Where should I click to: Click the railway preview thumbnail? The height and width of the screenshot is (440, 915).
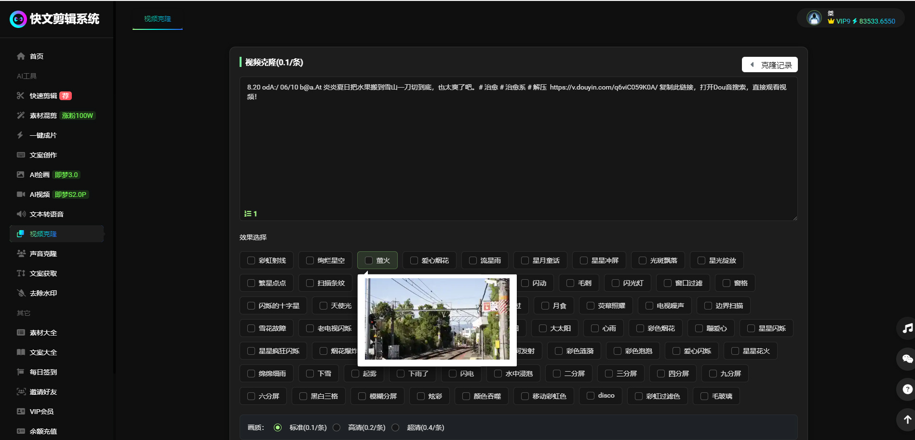(x=437, y=319)
